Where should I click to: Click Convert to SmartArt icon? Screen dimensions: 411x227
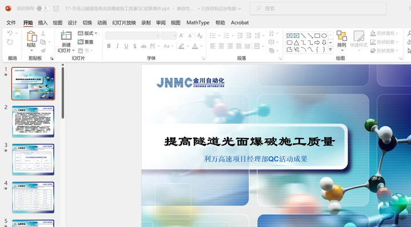(272, 51)
